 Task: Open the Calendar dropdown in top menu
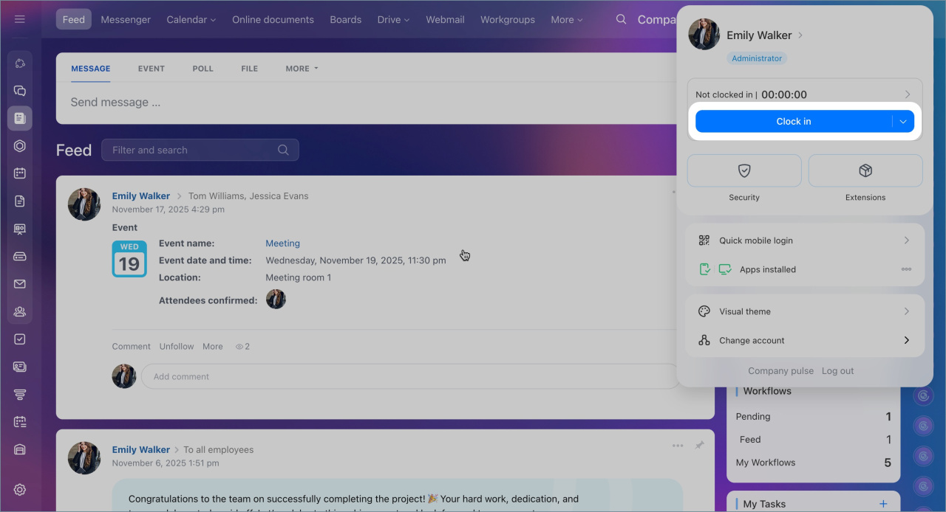click(191, 20)
